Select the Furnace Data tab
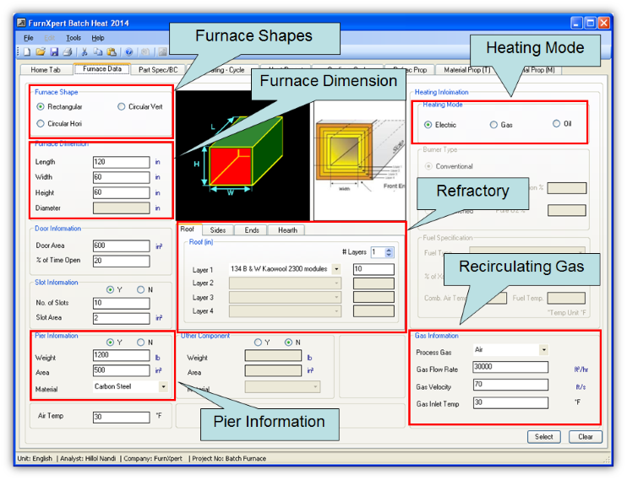627x480 pixels. tap(102, 68)
